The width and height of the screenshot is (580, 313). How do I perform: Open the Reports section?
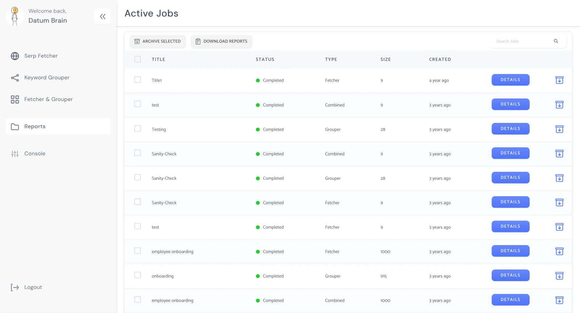point(58,127)
